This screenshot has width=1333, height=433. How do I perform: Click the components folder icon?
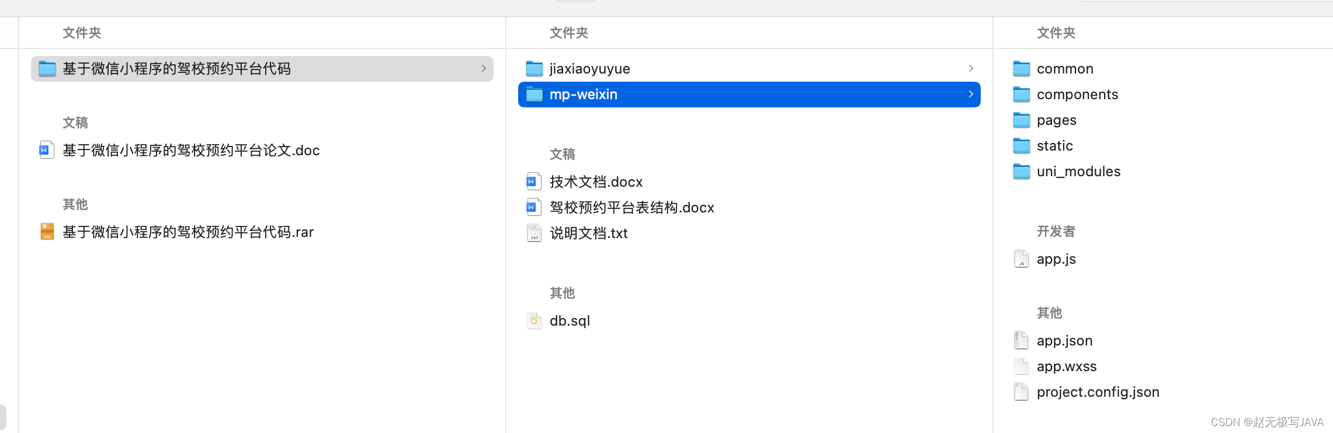(1022, 95)
